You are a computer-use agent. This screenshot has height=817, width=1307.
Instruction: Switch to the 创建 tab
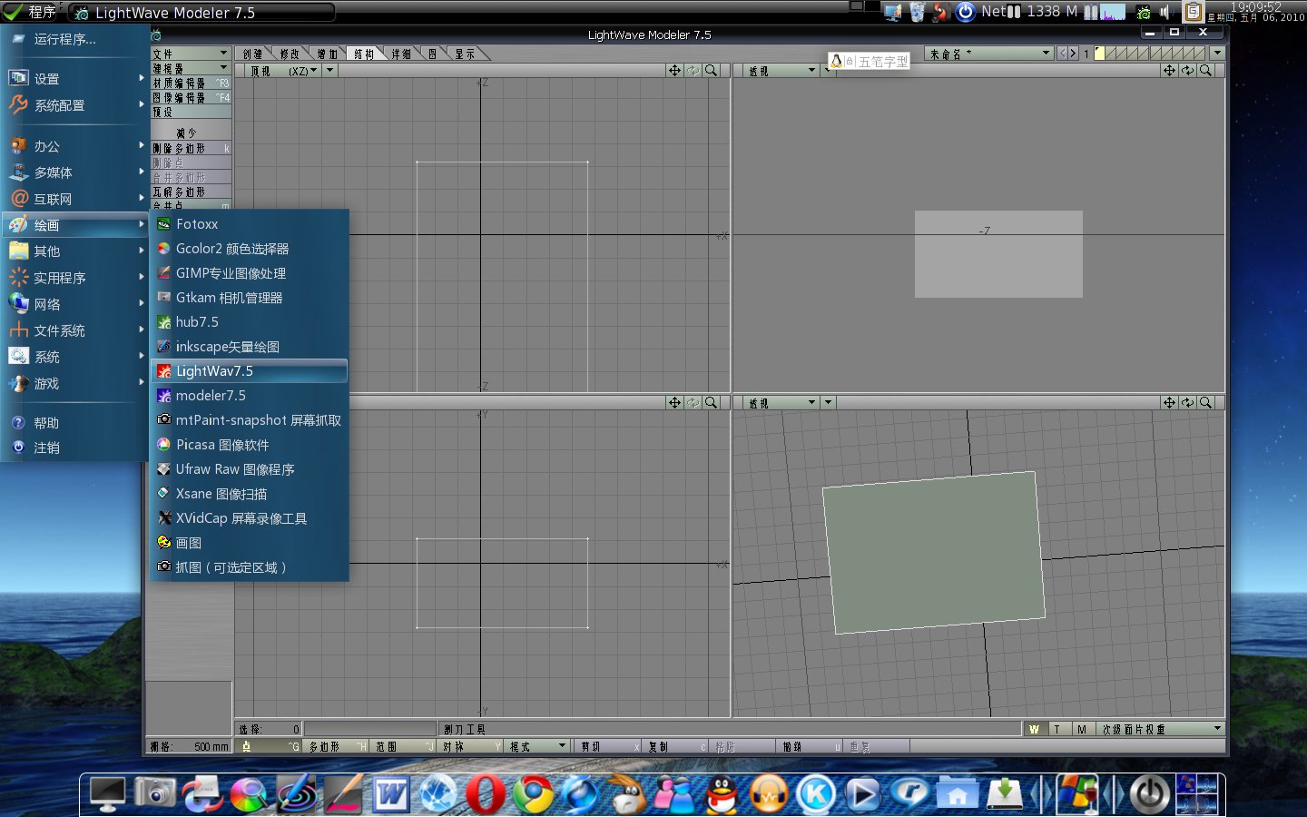[253, 54]
